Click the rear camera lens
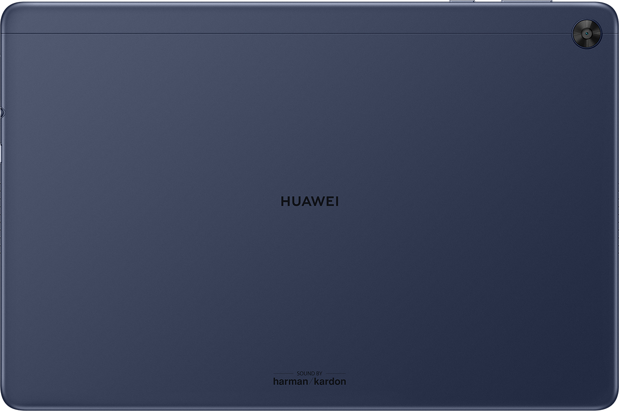This screenshot has width=619, height=411. tap(587, 34)
